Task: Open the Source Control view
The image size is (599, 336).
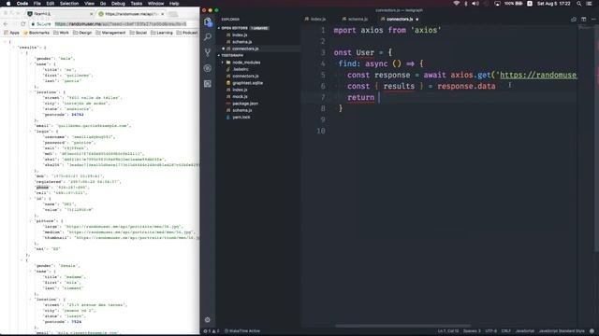Action: point(208,52)
